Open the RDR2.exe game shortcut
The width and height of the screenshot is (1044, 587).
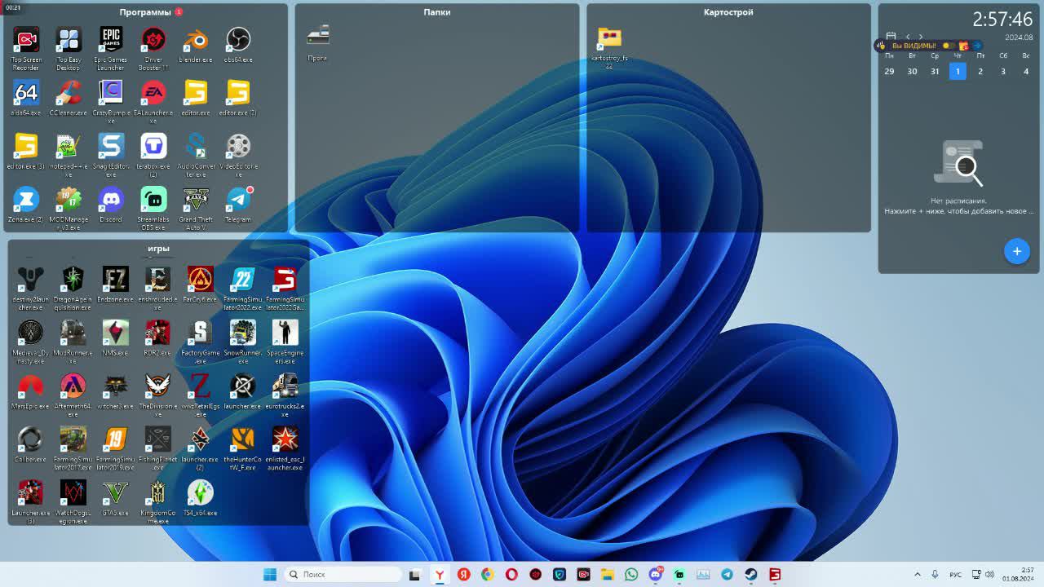[x=157, y=338]
